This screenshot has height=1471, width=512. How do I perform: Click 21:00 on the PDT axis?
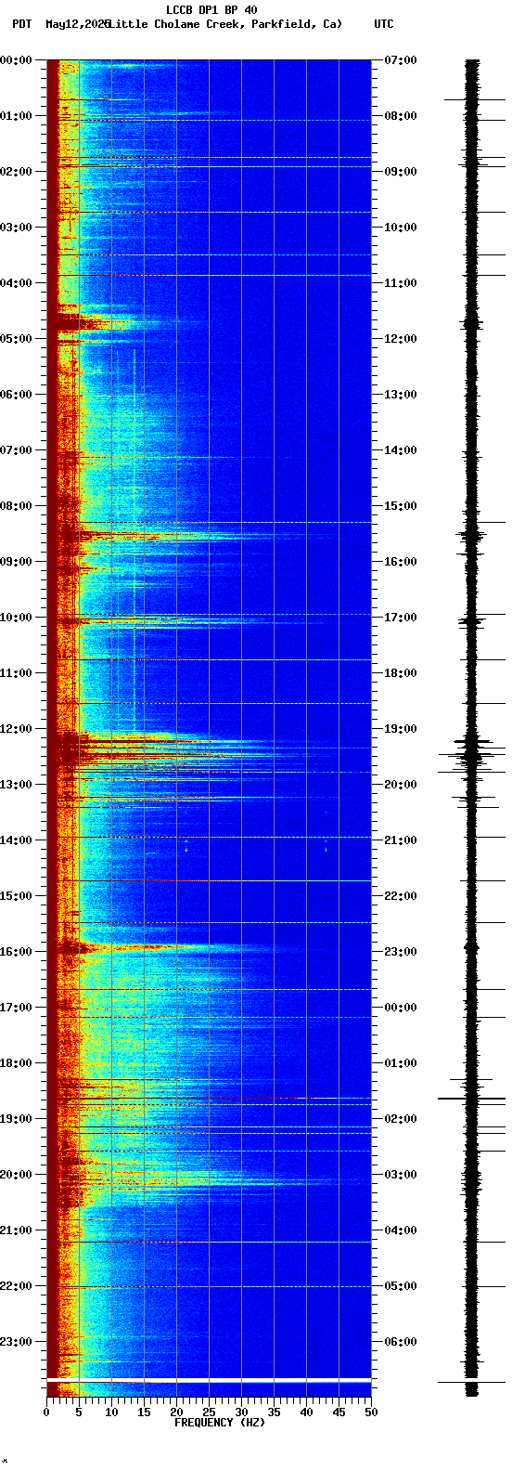coord(17,1230)
